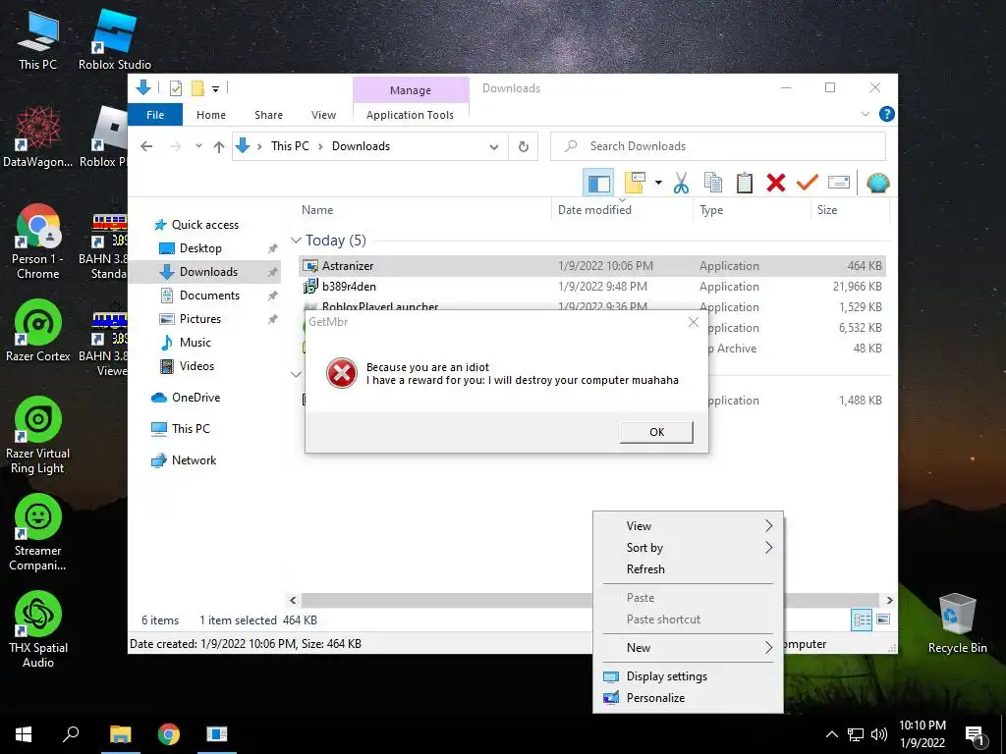Click the clipboard Paste toolbar icon
Image resolution: width=1006 pixels, height=754 pixels.
pyautogui.click(x=745, y=184)
